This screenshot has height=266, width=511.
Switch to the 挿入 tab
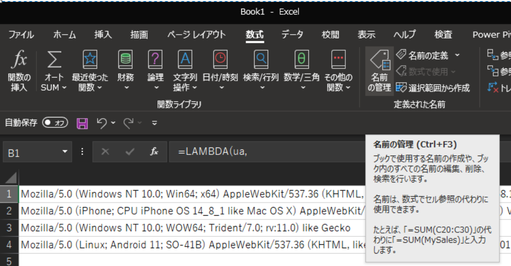[x=103, y=35]
